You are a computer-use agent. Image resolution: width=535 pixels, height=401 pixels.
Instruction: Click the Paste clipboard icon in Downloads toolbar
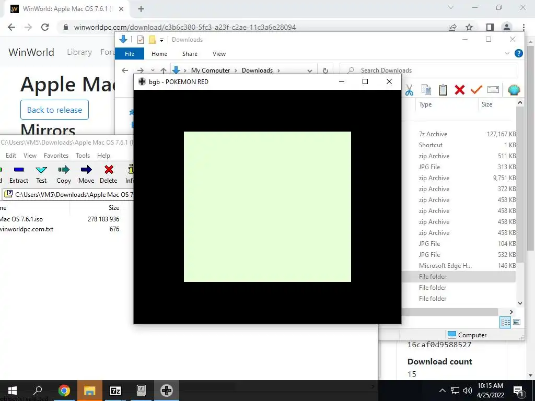443,90
